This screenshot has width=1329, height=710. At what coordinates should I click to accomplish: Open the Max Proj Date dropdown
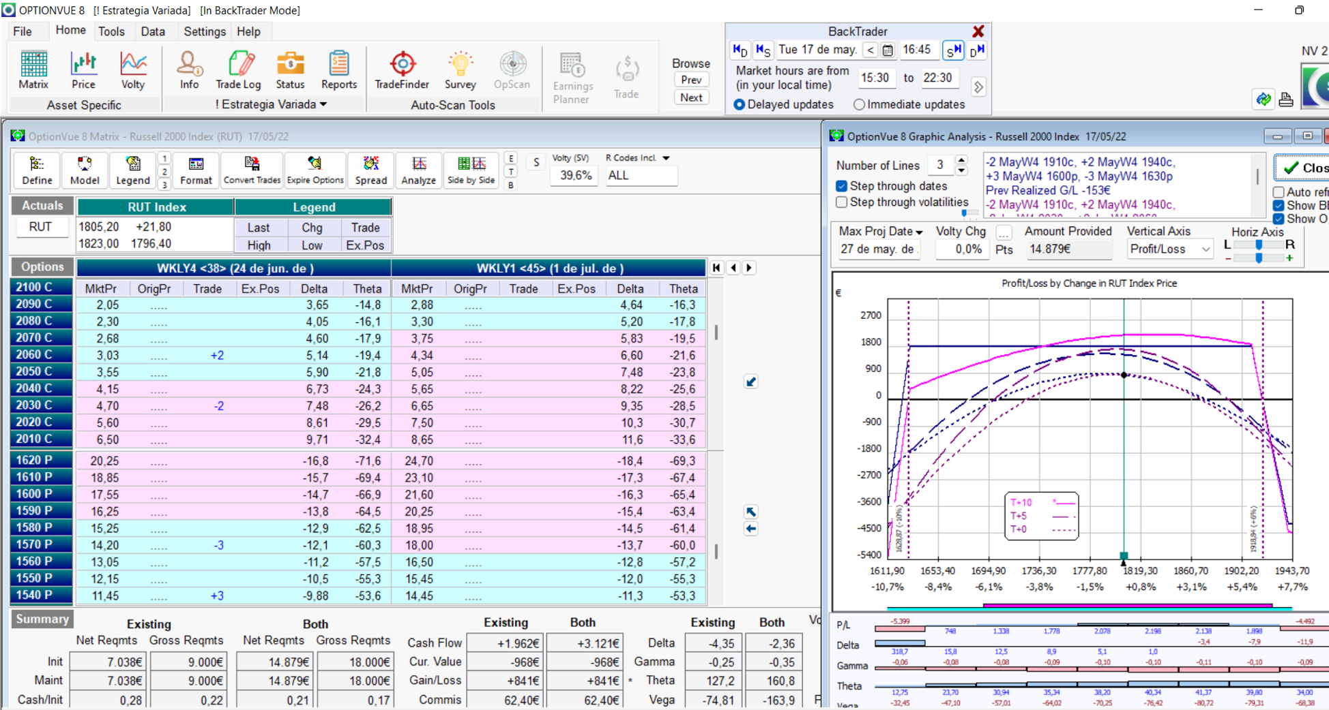tap(920, 232)
